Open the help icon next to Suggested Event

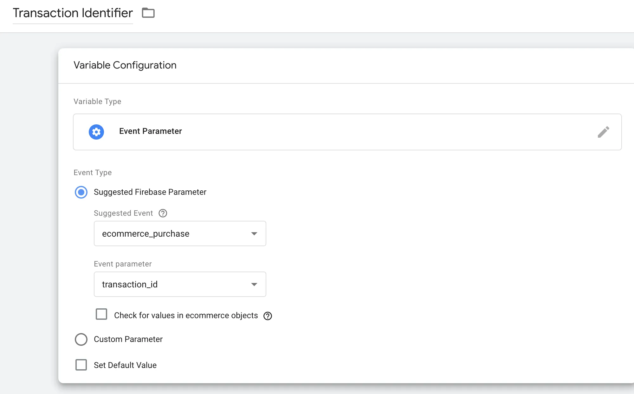[x=163, y=213]
